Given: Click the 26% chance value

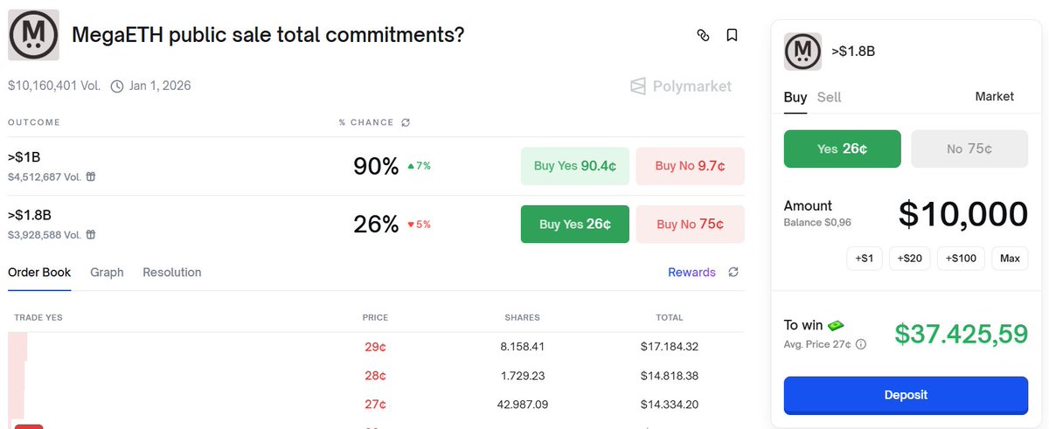Looking at the screenshot, I should tap(376, 224).
